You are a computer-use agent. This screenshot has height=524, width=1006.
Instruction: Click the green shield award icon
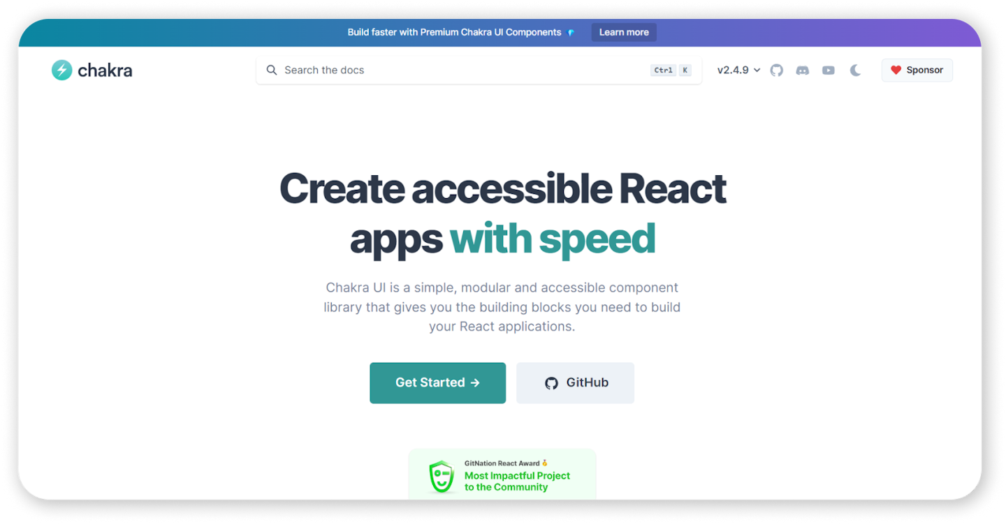(442, 477)
